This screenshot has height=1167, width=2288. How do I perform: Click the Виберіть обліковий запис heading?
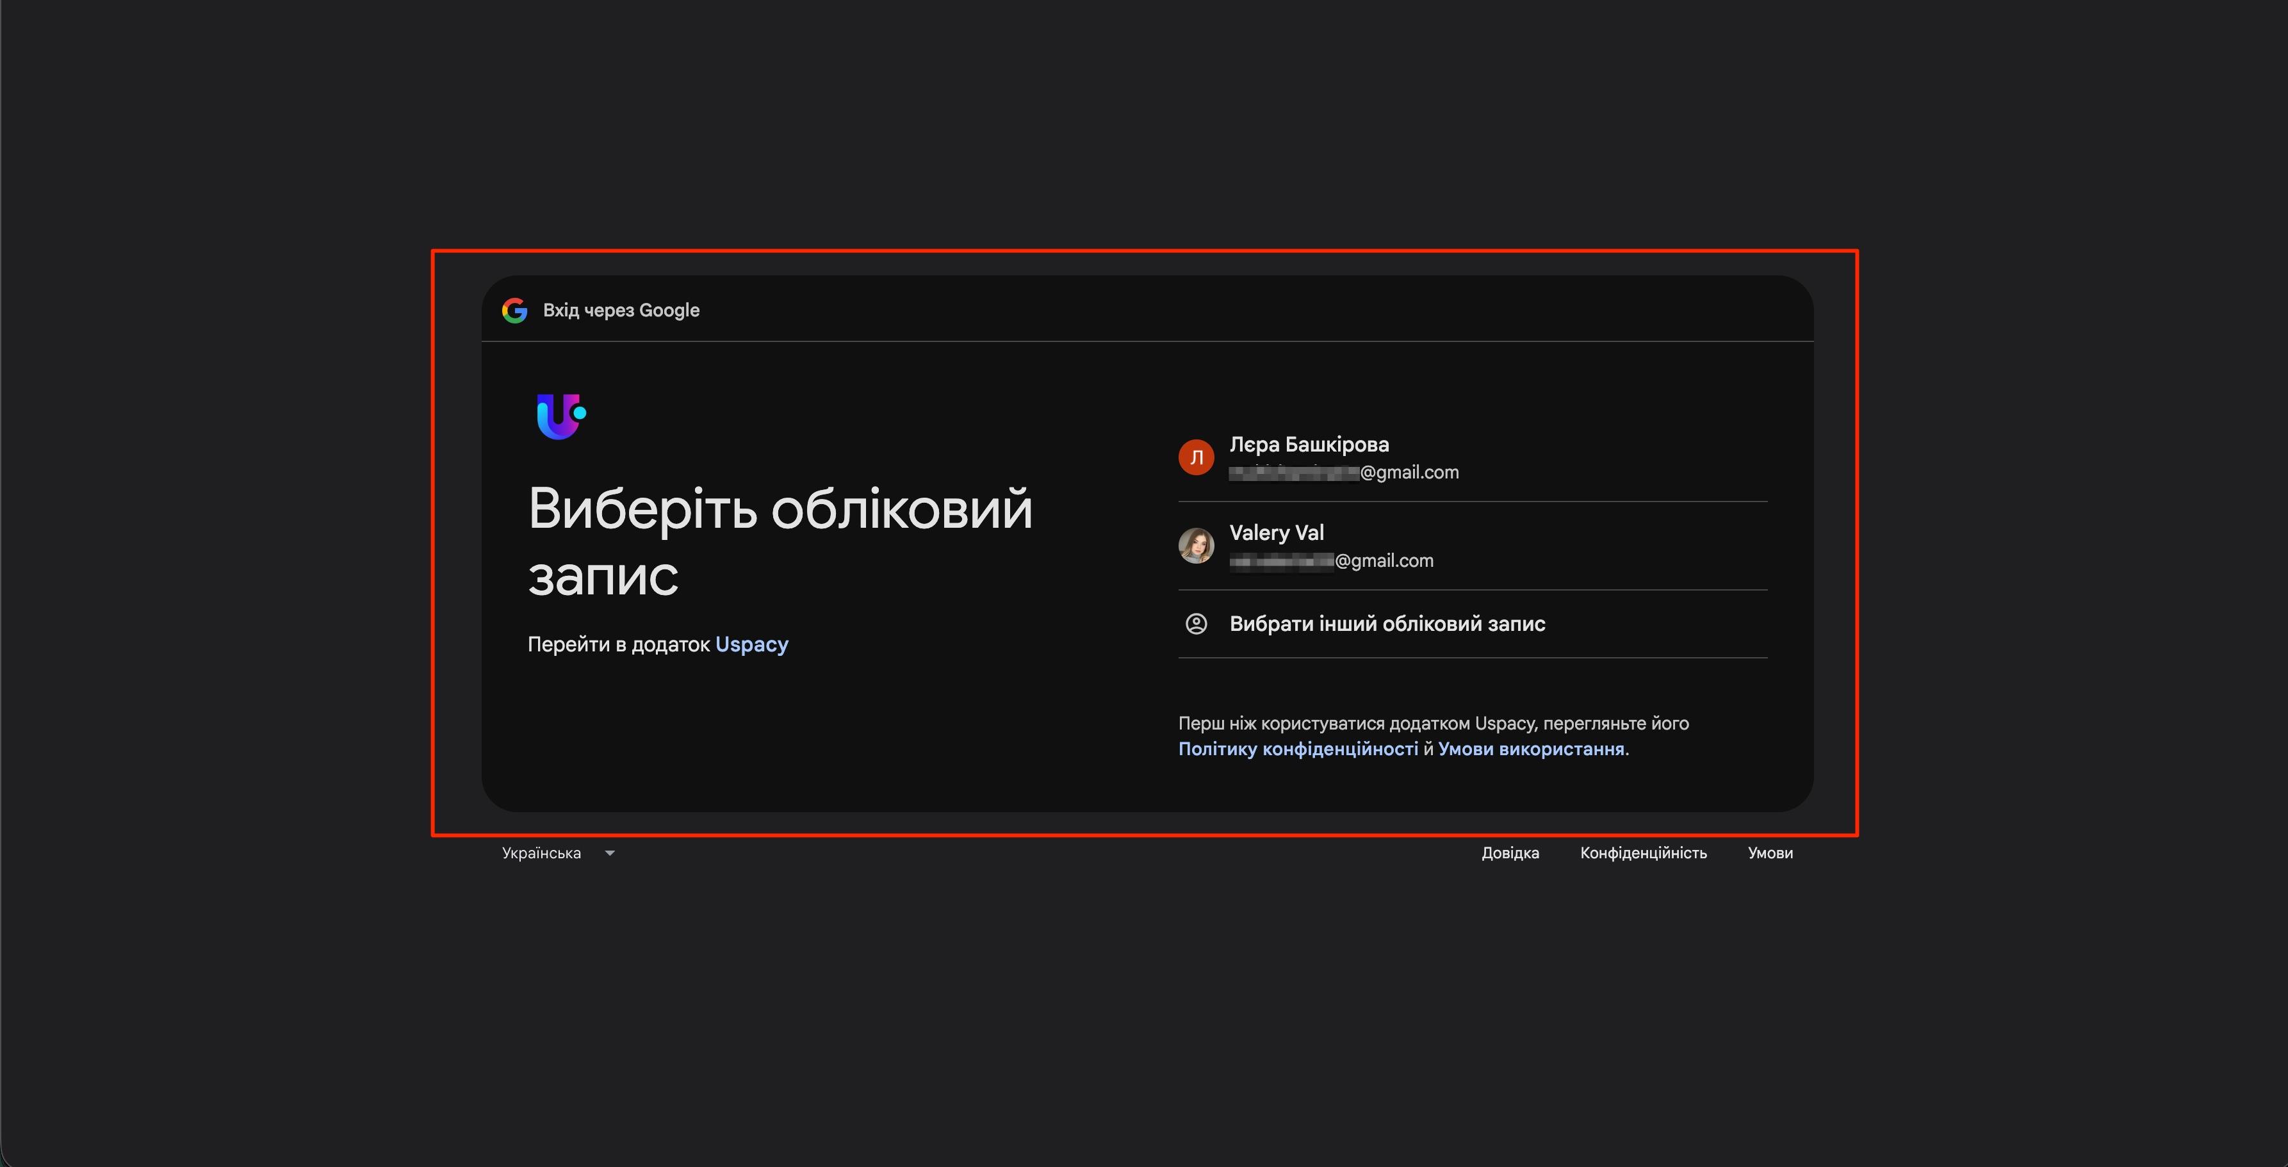pyautogui.click(x=780, y=542)
